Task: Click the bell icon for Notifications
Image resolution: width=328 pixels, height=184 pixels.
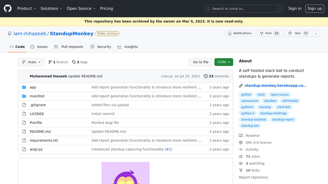Action: tap(230, 34)
